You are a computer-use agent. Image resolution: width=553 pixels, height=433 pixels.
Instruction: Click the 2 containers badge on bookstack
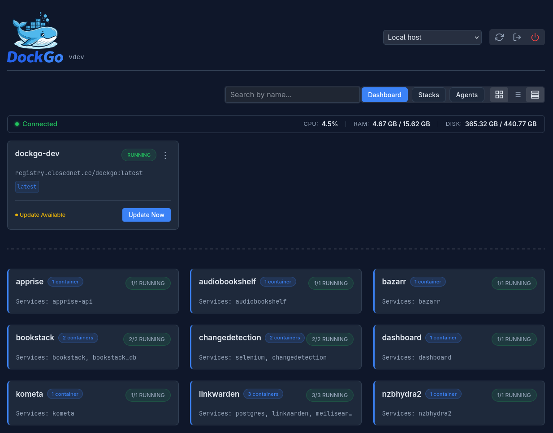pos(78,338)
